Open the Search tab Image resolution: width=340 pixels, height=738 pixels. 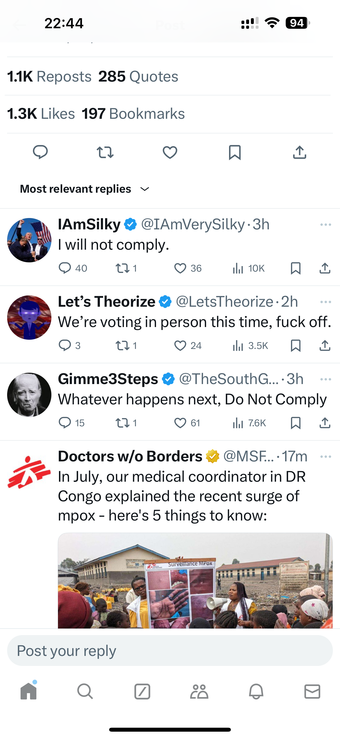coord(85,692)
